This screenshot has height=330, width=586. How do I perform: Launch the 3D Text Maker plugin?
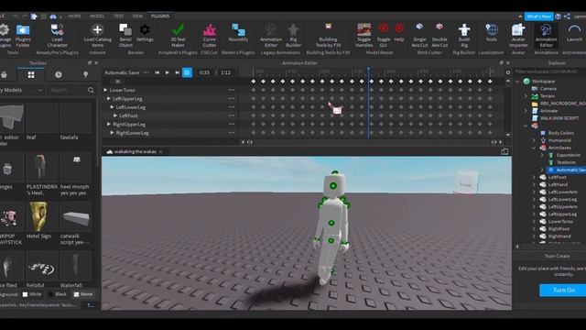pos(178,36)
